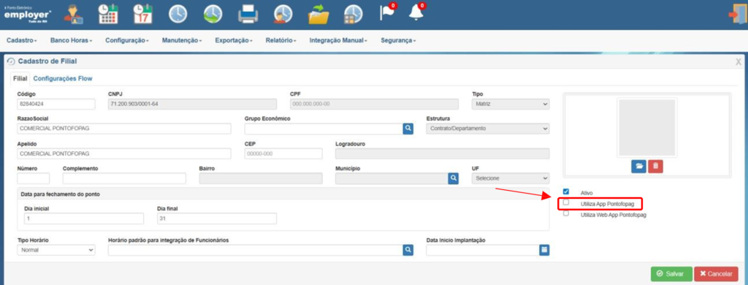Open the Tipo Horário dropdown showing Normal

[x=56, y=250]
